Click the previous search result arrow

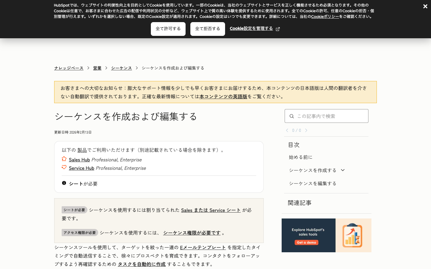click(x=287, y=130)
